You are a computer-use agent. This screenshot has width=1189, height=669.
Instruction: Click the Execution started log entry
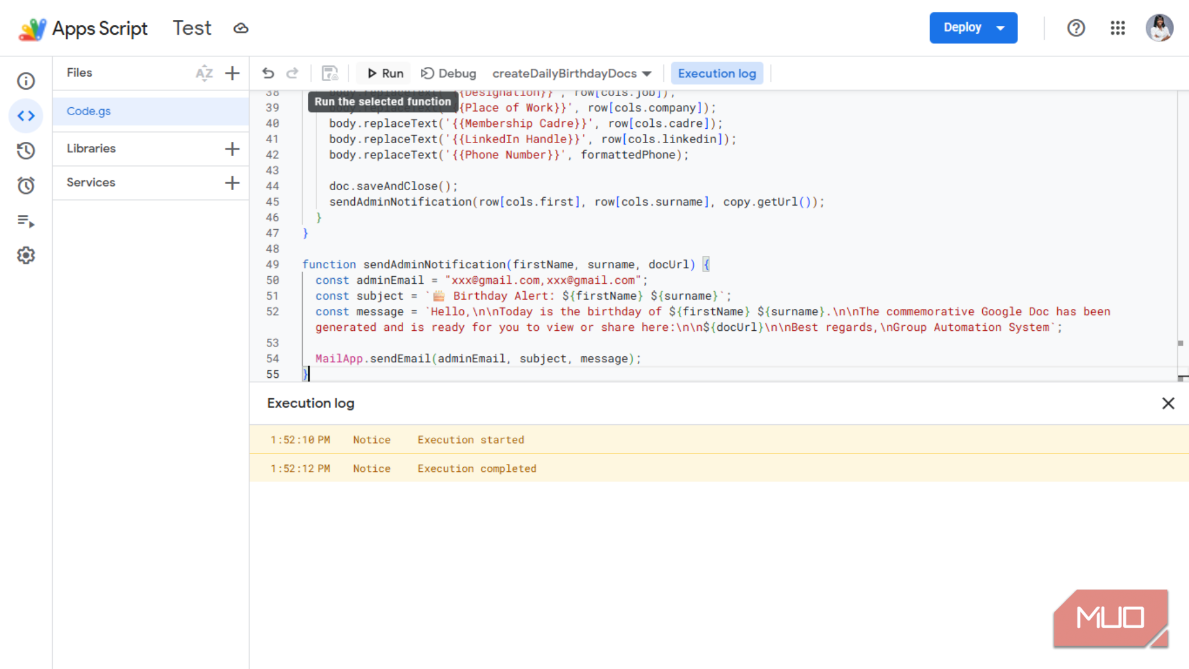click(719, 440)
